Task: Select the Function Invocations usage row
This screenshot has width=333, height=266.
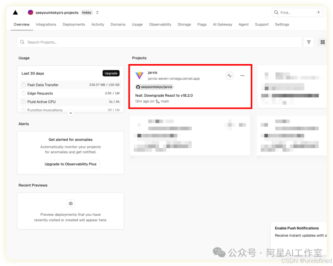Action: coord(71,110)
